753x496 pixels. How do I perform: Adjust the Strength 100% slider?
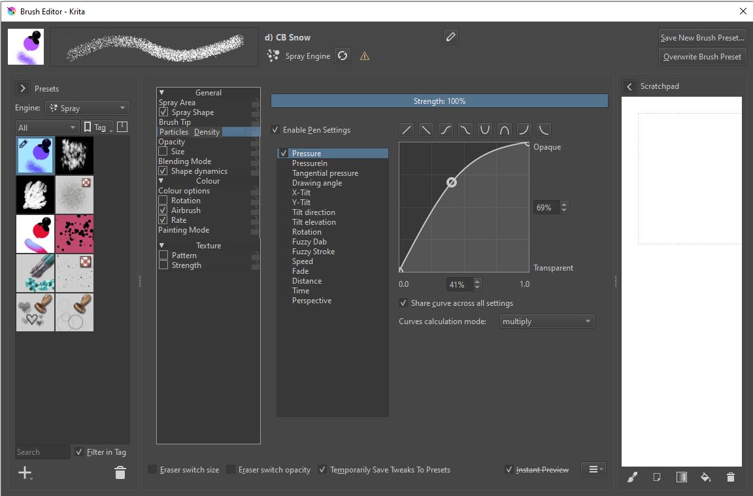tap(439, 101)
